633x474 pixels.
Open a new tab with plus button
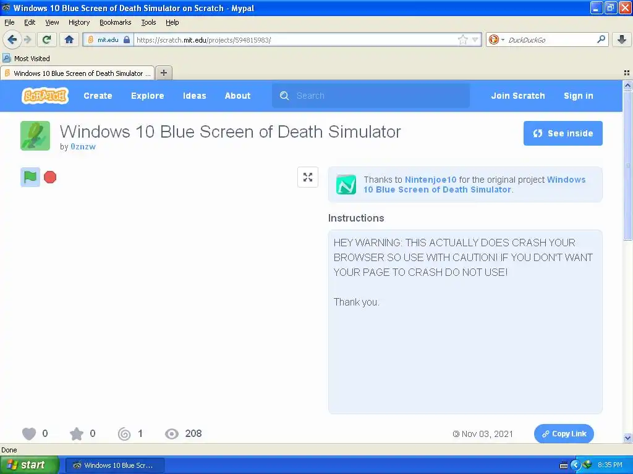(x=163, y=73)
